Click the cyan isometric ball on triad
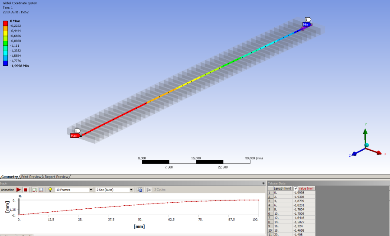Screen dimensions: 390x236 click(x=367, y=145)
